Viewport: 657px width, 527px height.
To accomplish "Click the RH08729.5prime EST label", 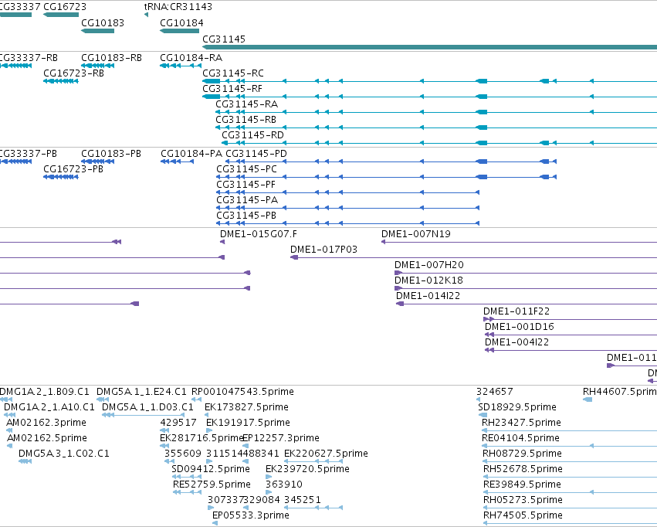I will point(523,454).
